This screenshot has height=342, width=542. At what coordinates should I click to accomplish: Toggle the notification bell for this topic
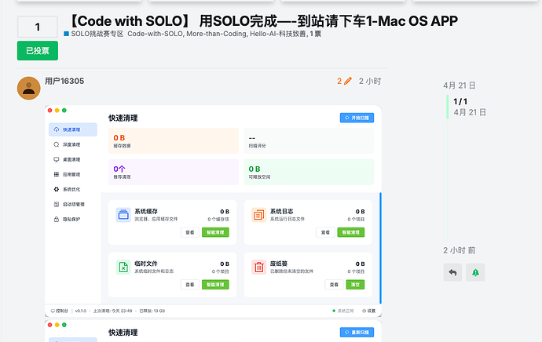474,272
